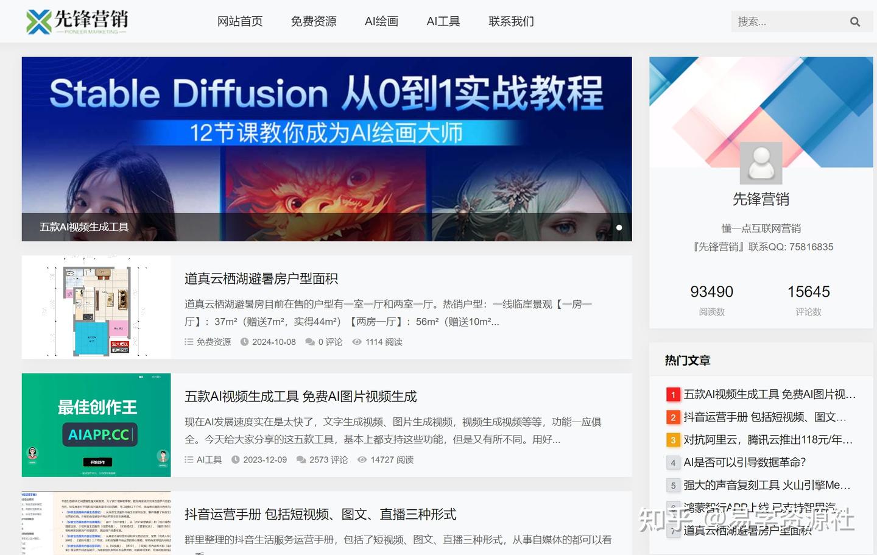Click the 15645 评论数 stat
This screenshot has height=555, width=877.
808,300
